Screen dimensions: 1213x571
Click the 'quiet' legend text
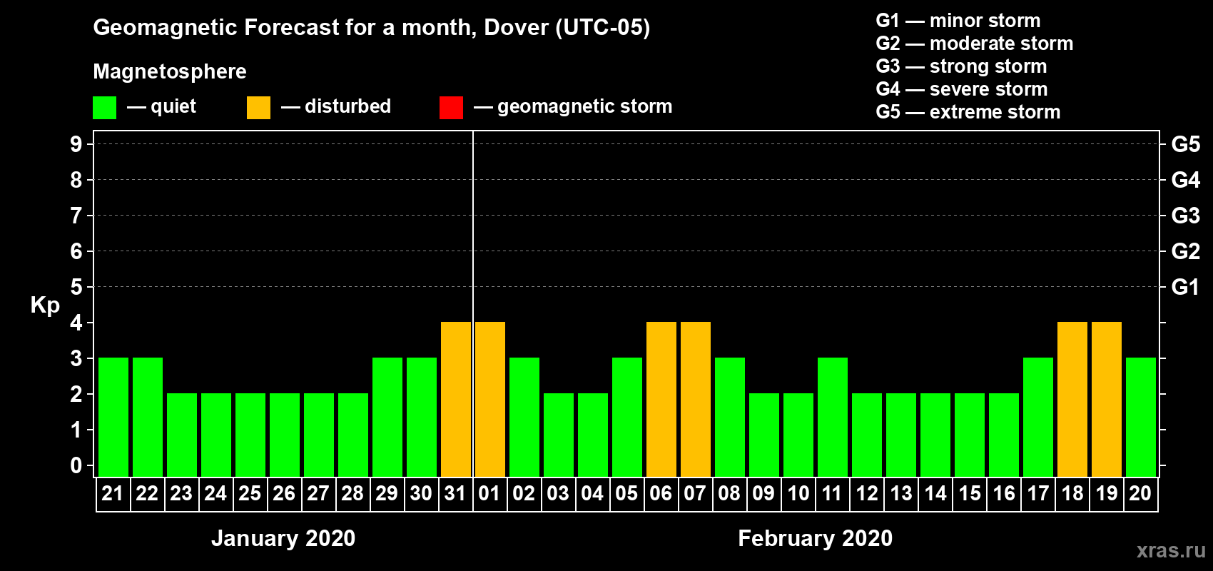173,107
